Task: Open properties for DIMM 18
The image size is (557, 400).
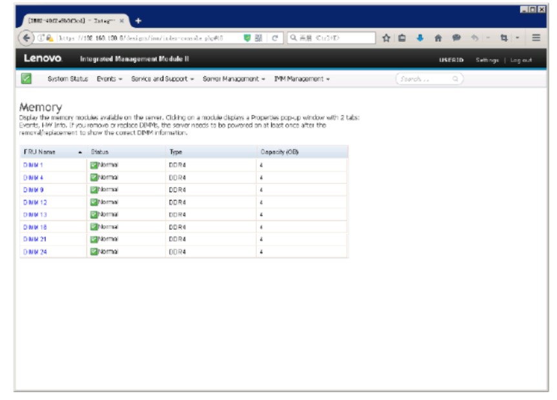Action: 35,227
